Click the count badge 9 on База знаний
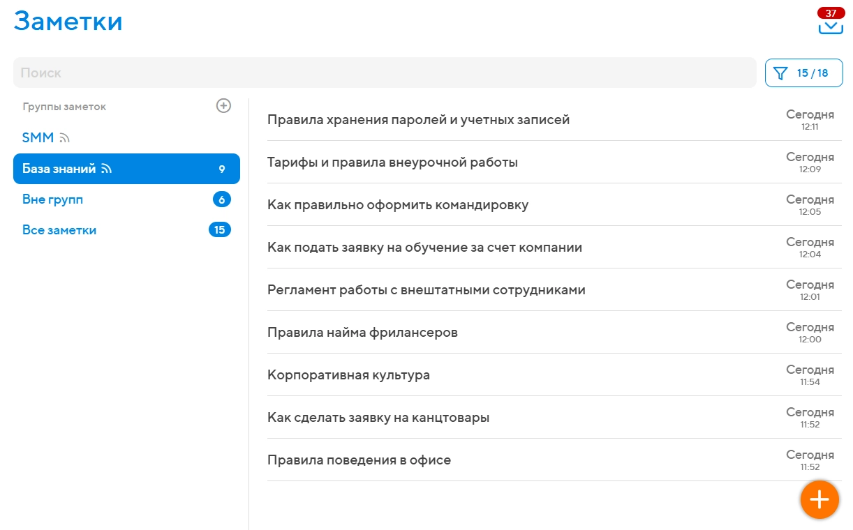 tap(222, 169)
